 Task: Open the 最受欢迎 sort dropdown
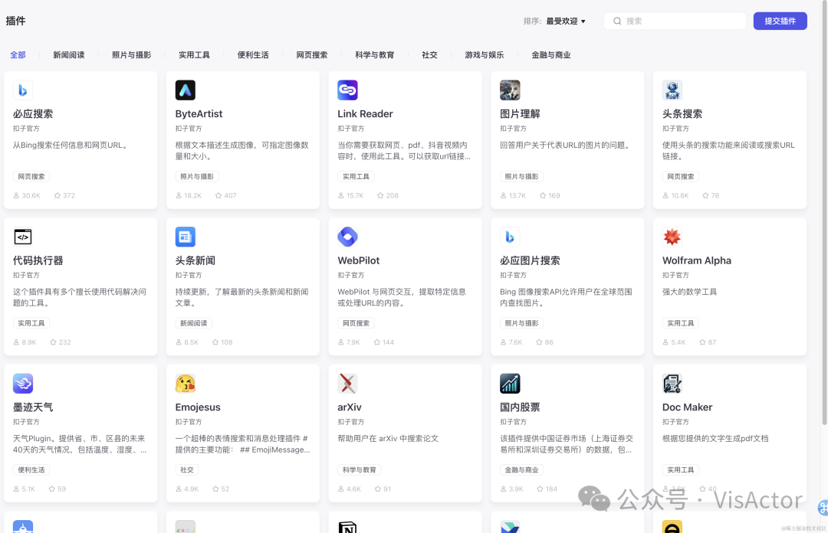click(x=566, y=21)
